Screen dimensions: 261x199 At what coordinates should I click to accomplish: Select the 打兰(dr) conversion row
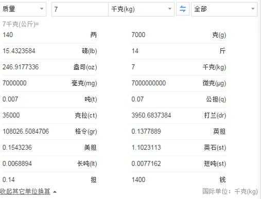point(179,115)
